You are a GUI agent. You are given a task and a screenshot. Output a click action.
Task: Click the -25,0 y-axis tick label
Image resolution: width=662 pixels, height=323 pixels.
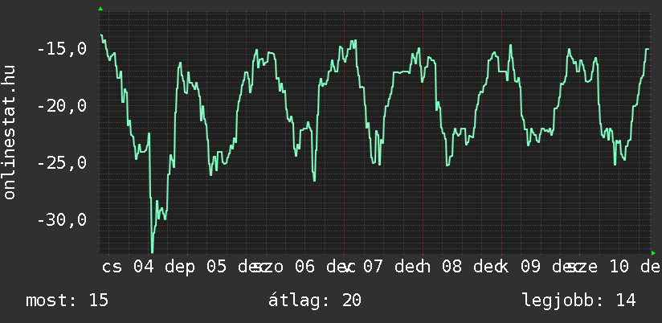tap(62, 163)
